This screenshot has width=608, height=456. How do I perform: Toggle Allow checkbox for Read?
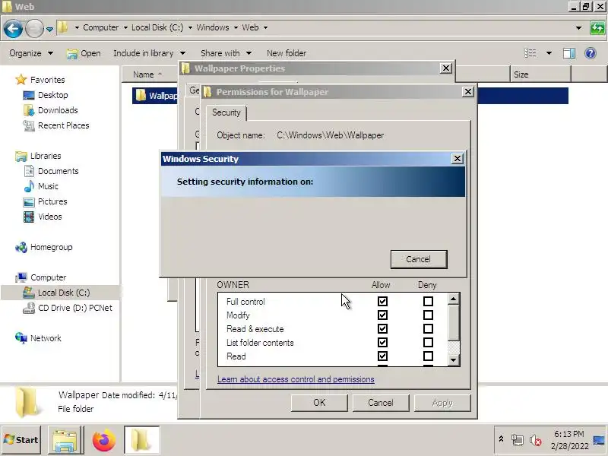(x=383, y=356)
